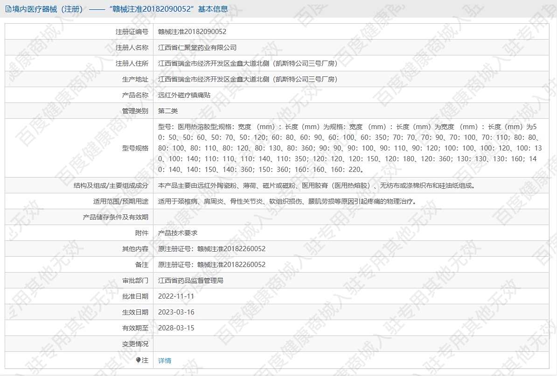Screen dimensions: 557x376
Task: Click the company name 江西省仁聚堂药业有限公司
Action: [197, 48]
